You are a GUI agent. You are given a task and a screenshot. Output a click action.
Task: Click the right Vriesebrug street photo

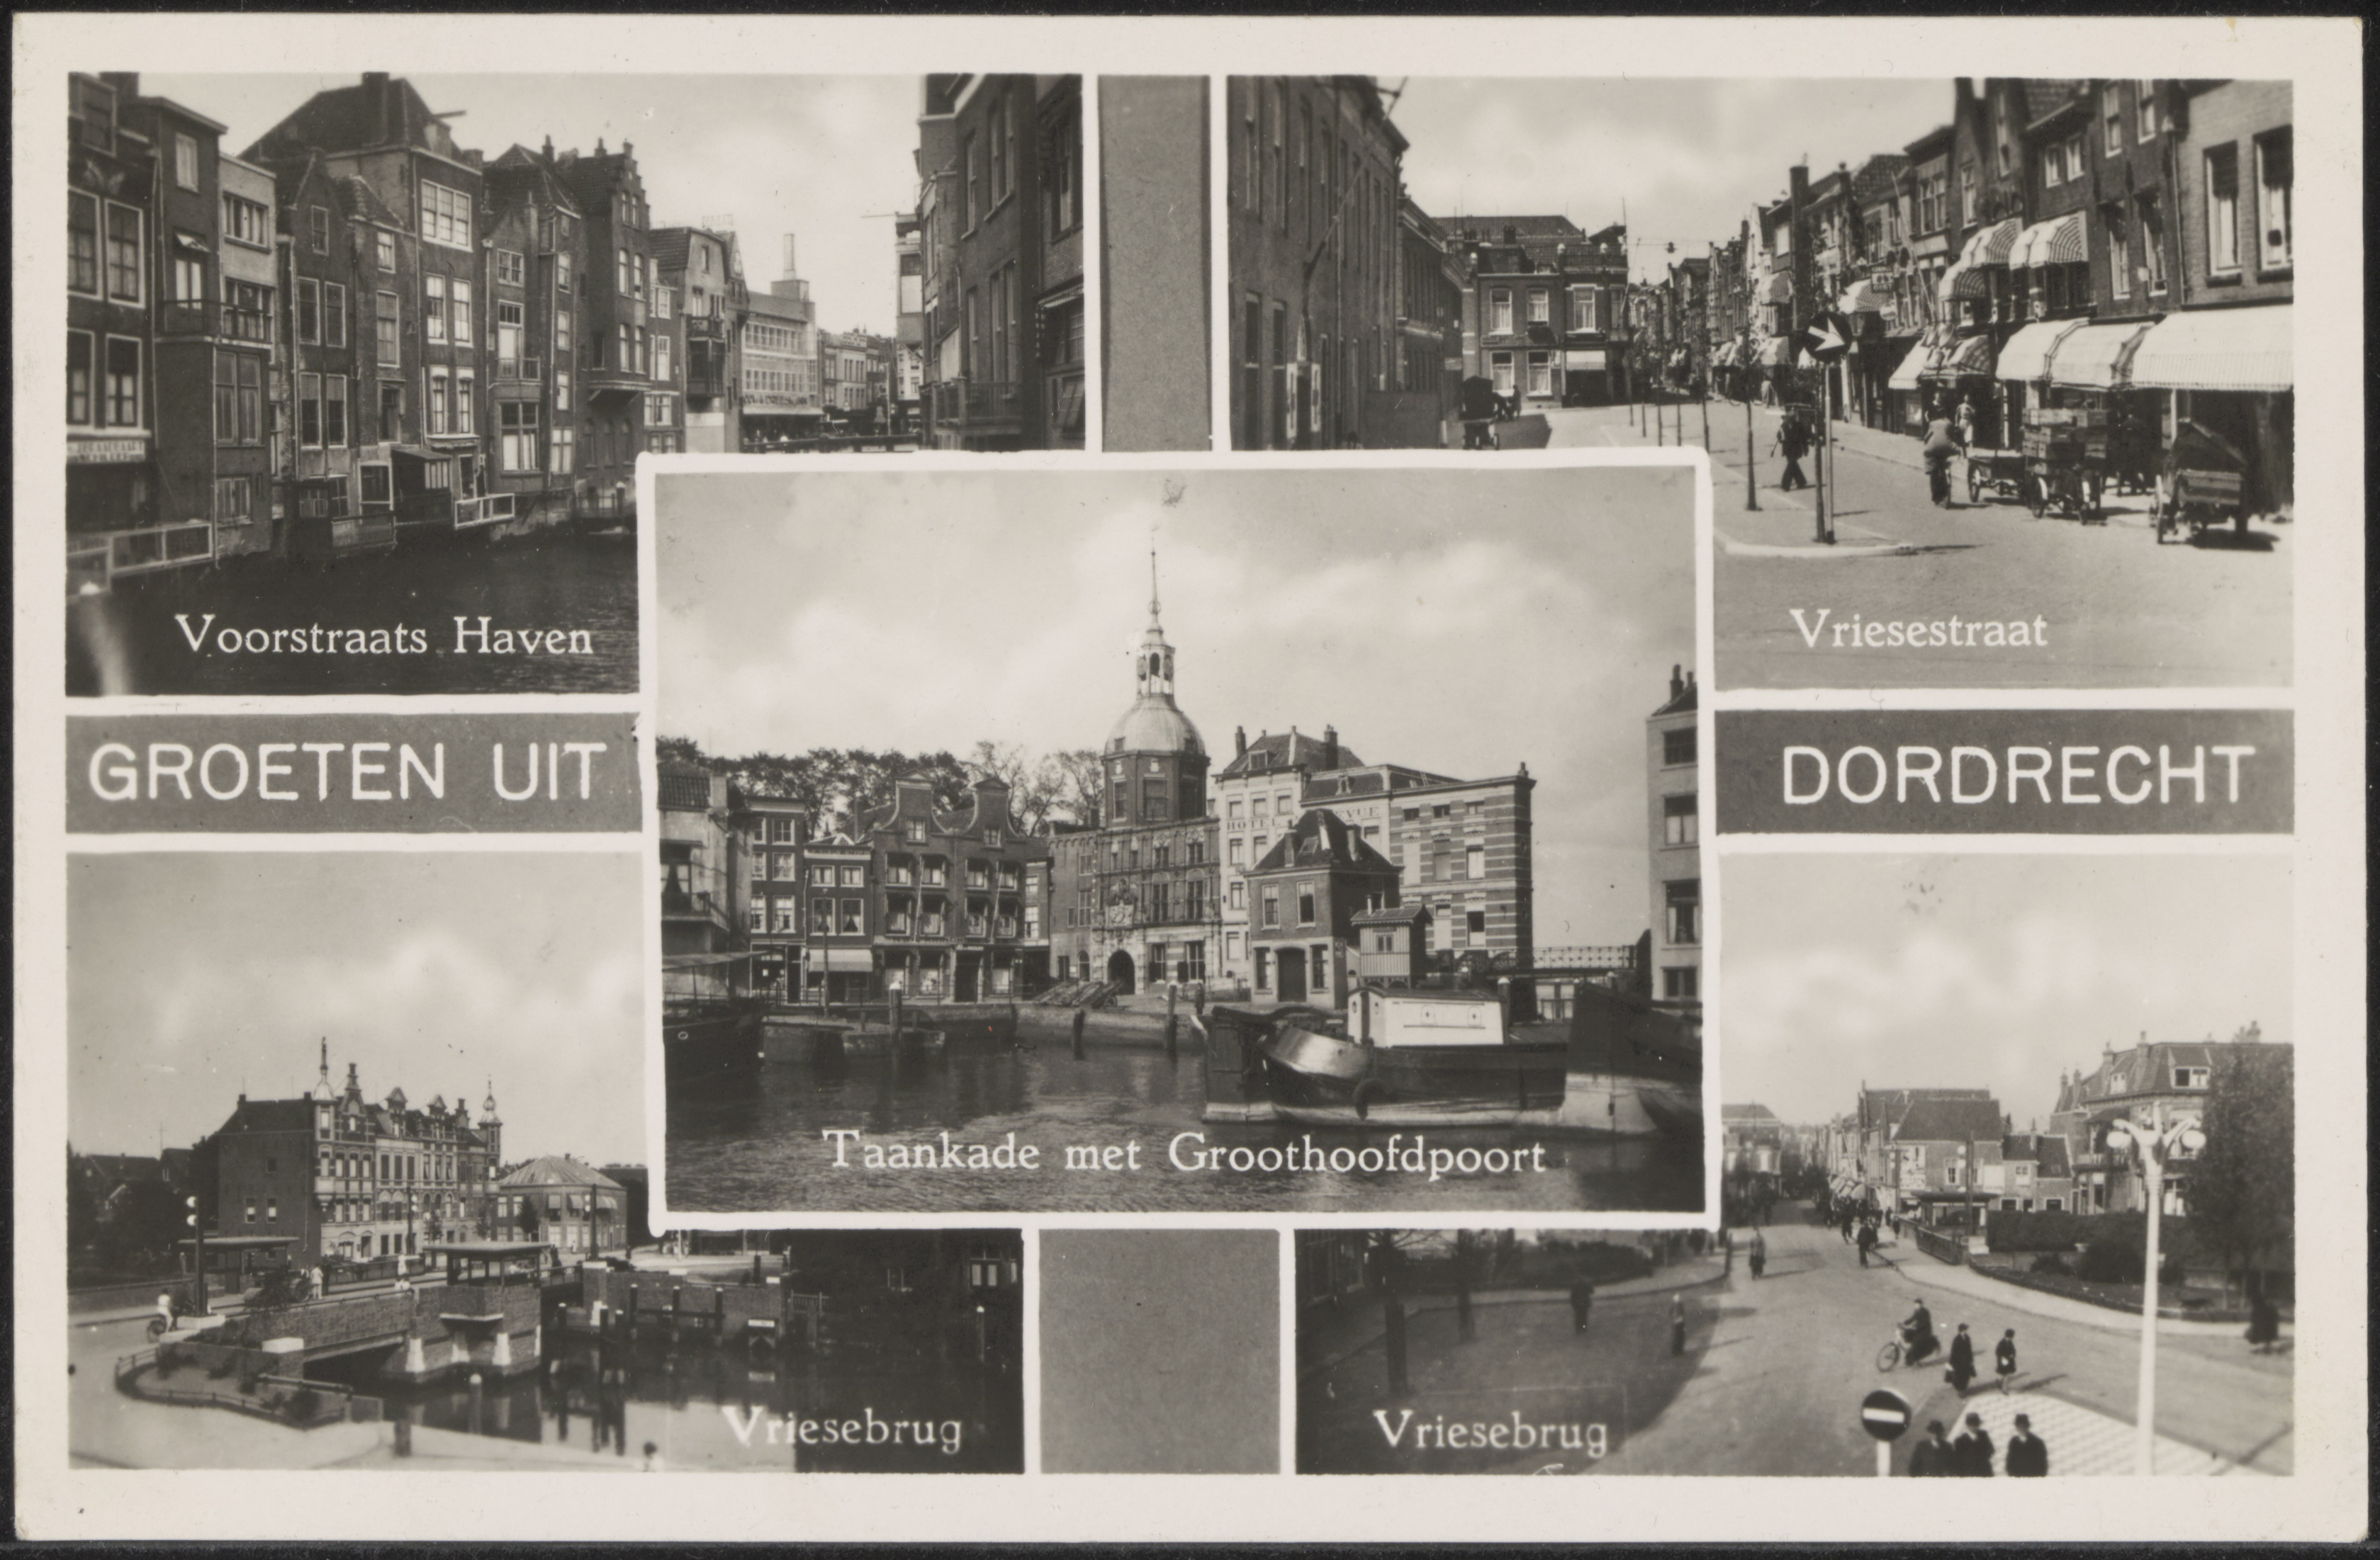point(2000,1199)
